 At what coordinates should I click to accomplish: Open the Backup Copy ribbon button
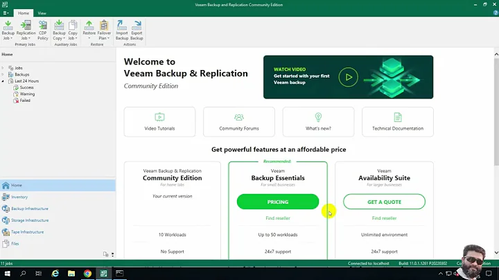click(x=59, y=30)
